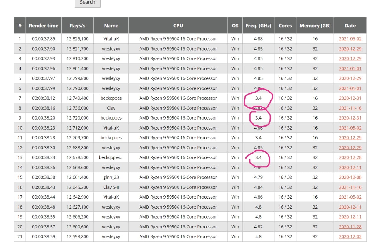Click the Render time column header
The height and width of the screenshot is (242, 377).
point(44,26)
